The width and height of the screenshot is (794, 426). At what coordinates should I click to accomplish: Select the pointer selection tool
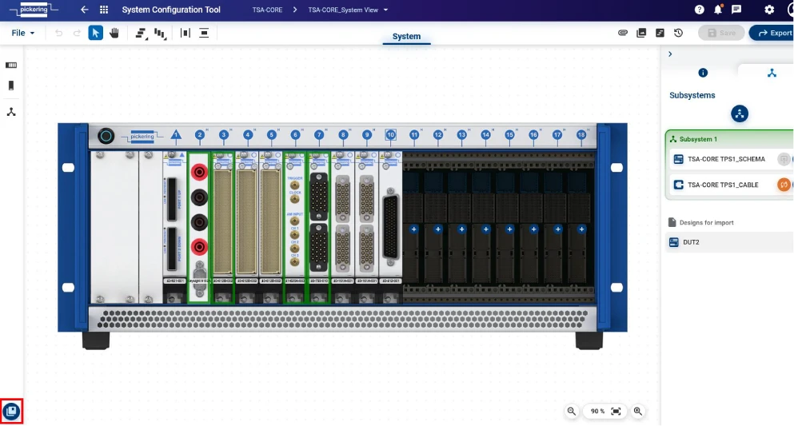click(x=96, y=33)
